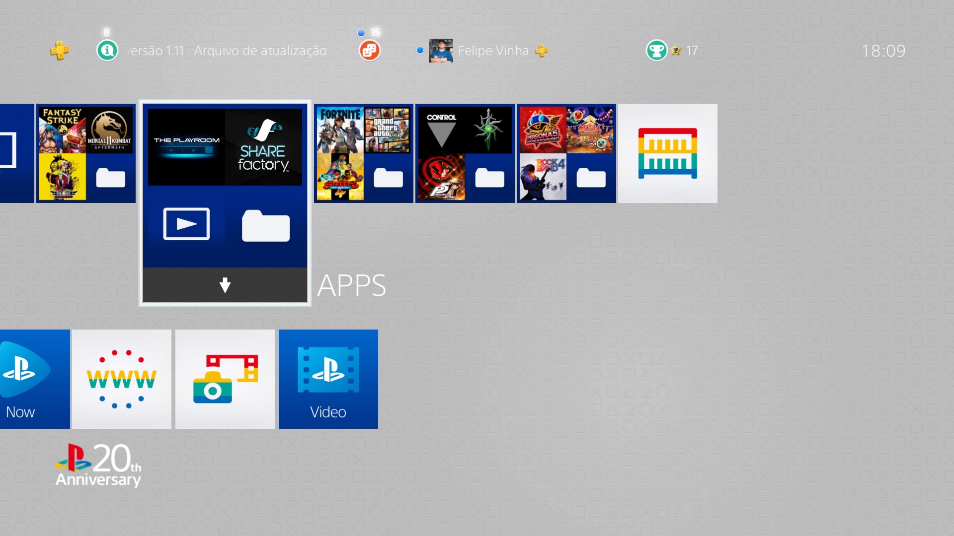Image resolution: width=954 pixels, height=536 pixels.
Task: Click the update file notification text
Action: [228, 51]
